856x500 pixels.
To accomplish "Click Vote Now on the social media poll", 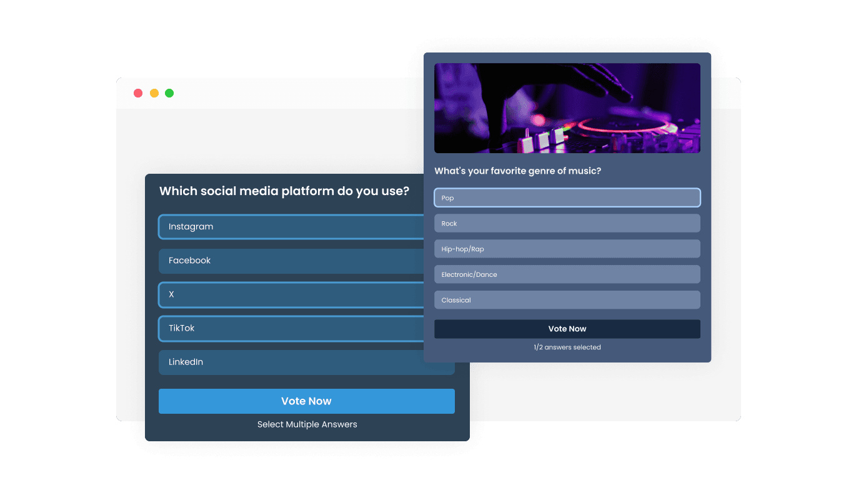I will (x=306, y=401).
